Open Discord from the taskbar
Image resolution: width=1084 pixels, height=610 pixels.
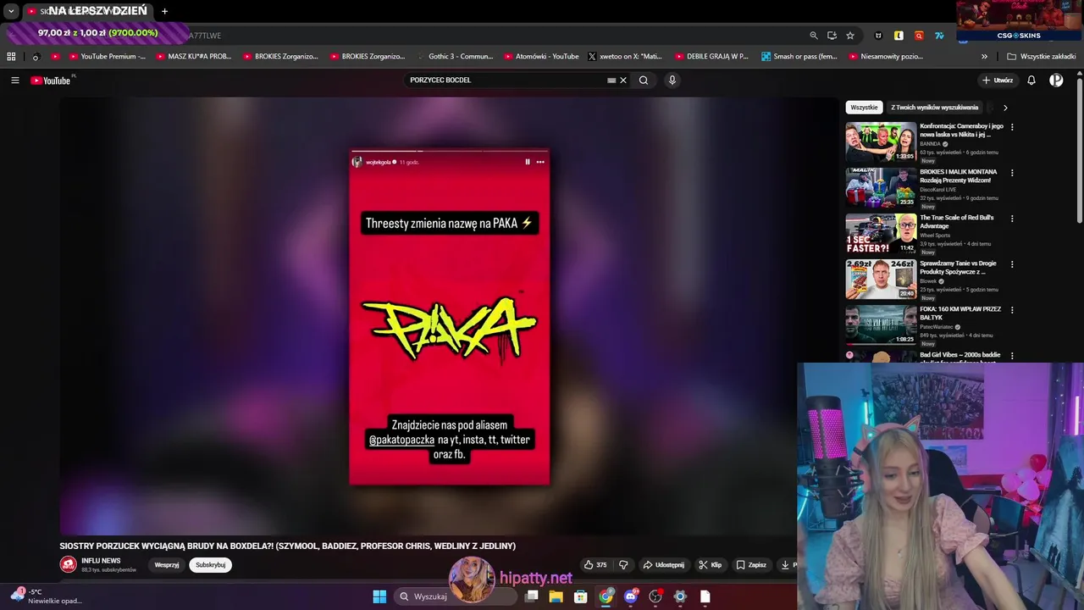pyautogui.click(x=630, y=596)
